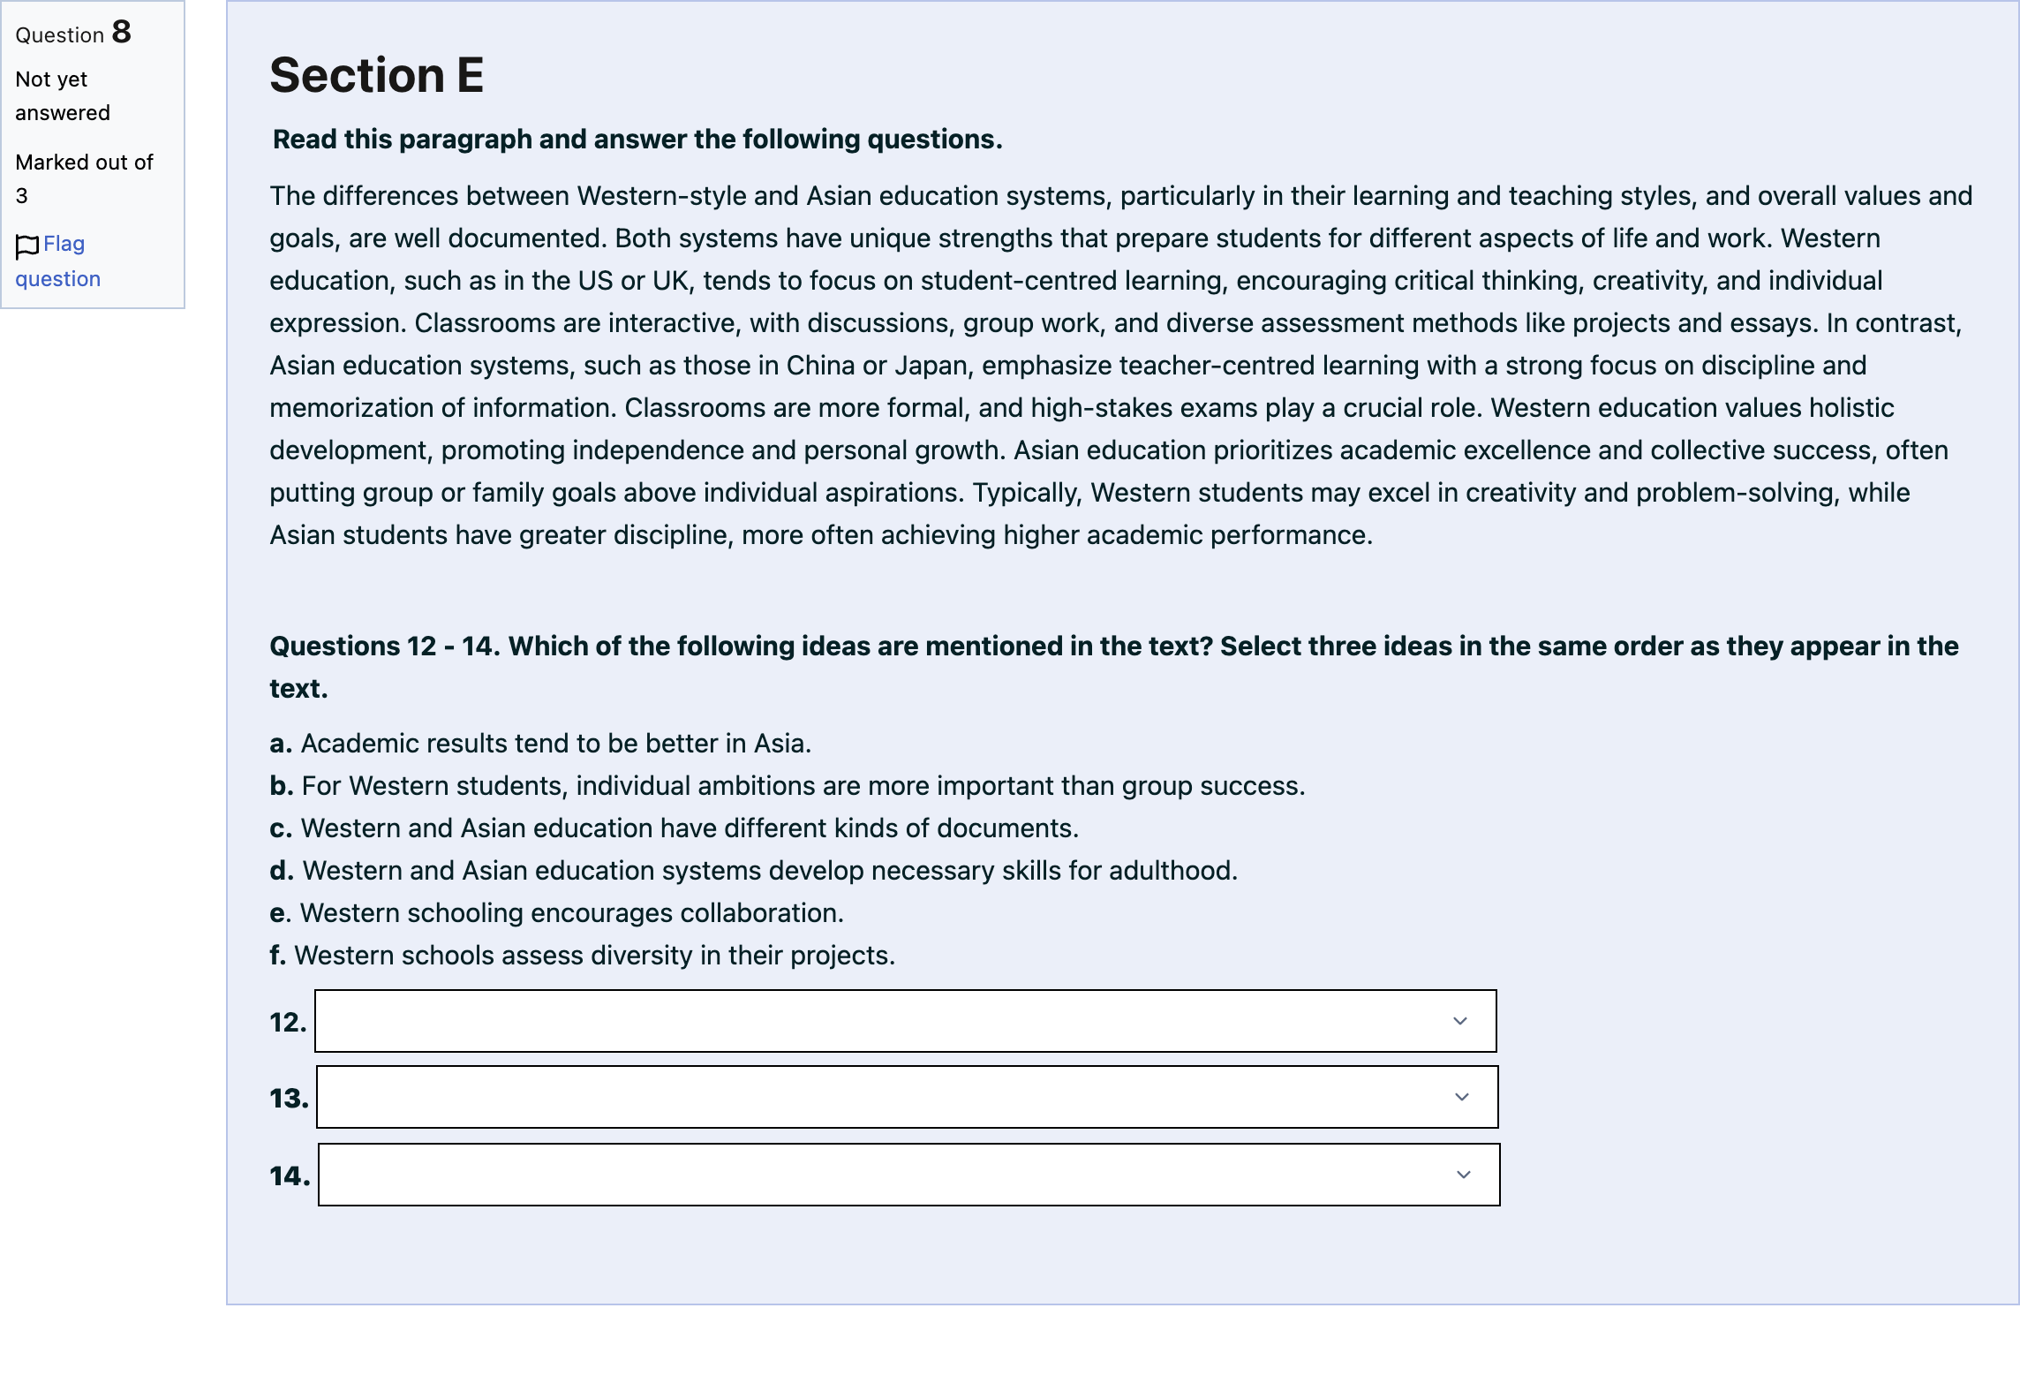Click the Not yet answered status text

point(63,96)
